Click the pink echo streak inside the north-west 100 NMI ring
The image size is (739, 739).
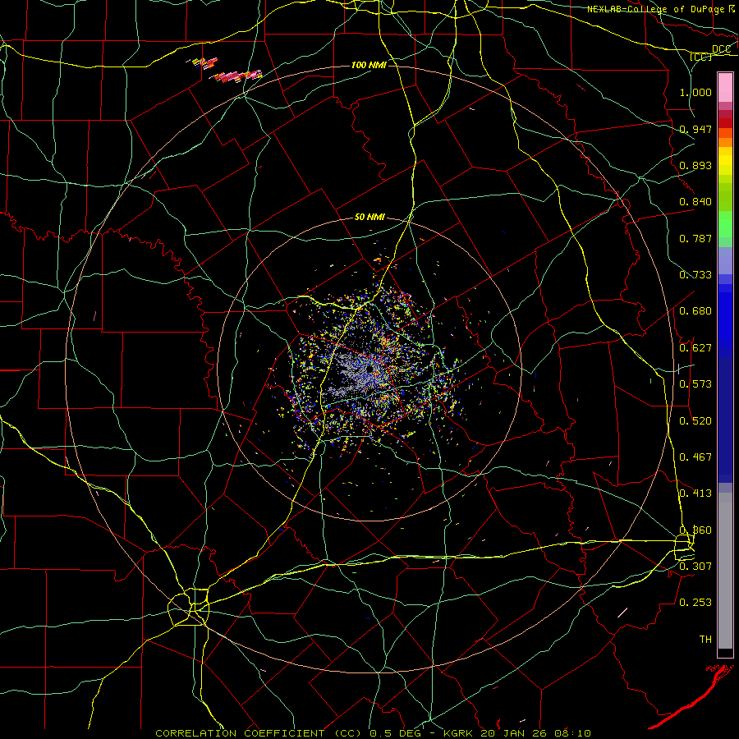click(x=236, y=76)
